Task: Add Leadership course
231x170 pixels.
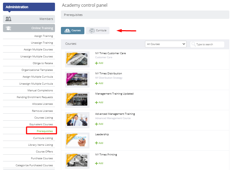Action: click(99, 143)
